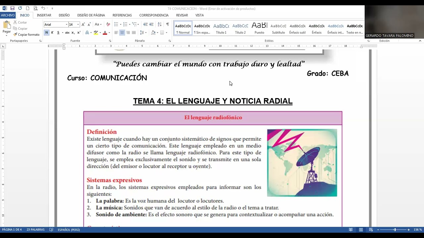Align text to the left
The width and height of the screenshot is (424, 238).
pyautogui.click(x=116, y=33)
